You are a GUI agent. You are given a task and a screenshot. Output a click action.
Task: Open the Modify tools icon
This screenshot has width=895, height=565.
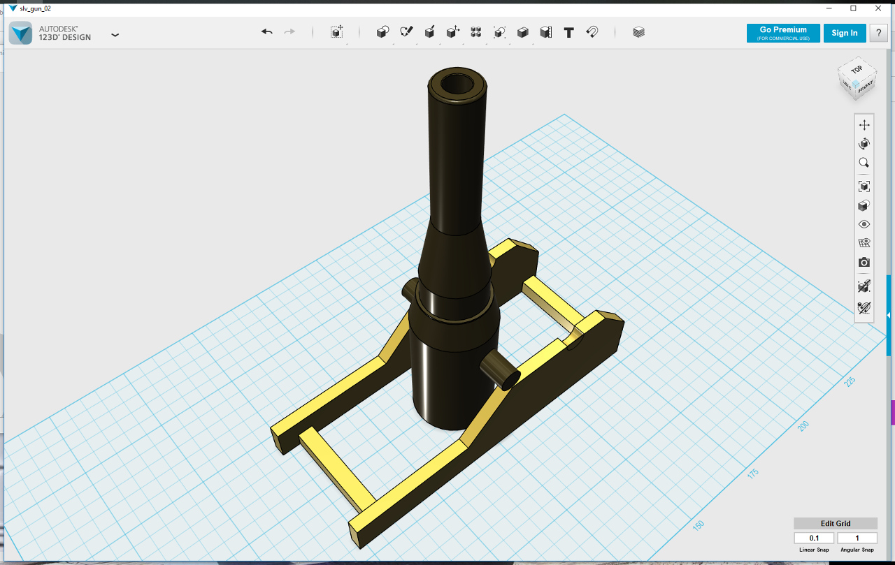[x=453, y=32]
